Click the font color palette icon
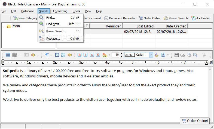 point(156,55)
